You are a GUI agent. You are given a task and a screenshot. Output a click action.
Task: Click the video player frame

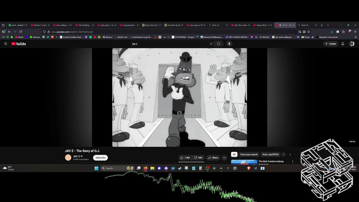[179, 97]
